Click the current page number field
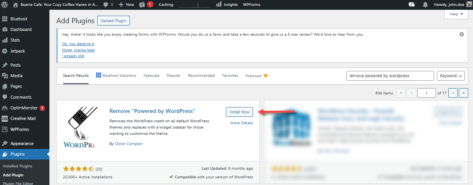Viewport: 473px width, 185px height. coord(427,93)
